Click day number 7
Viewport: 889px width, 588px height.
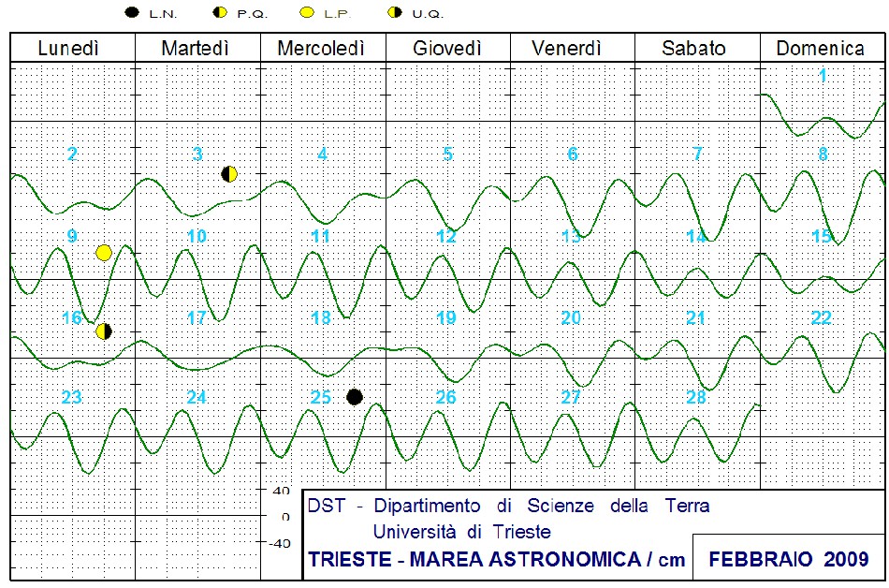click(x=697, y=154)
